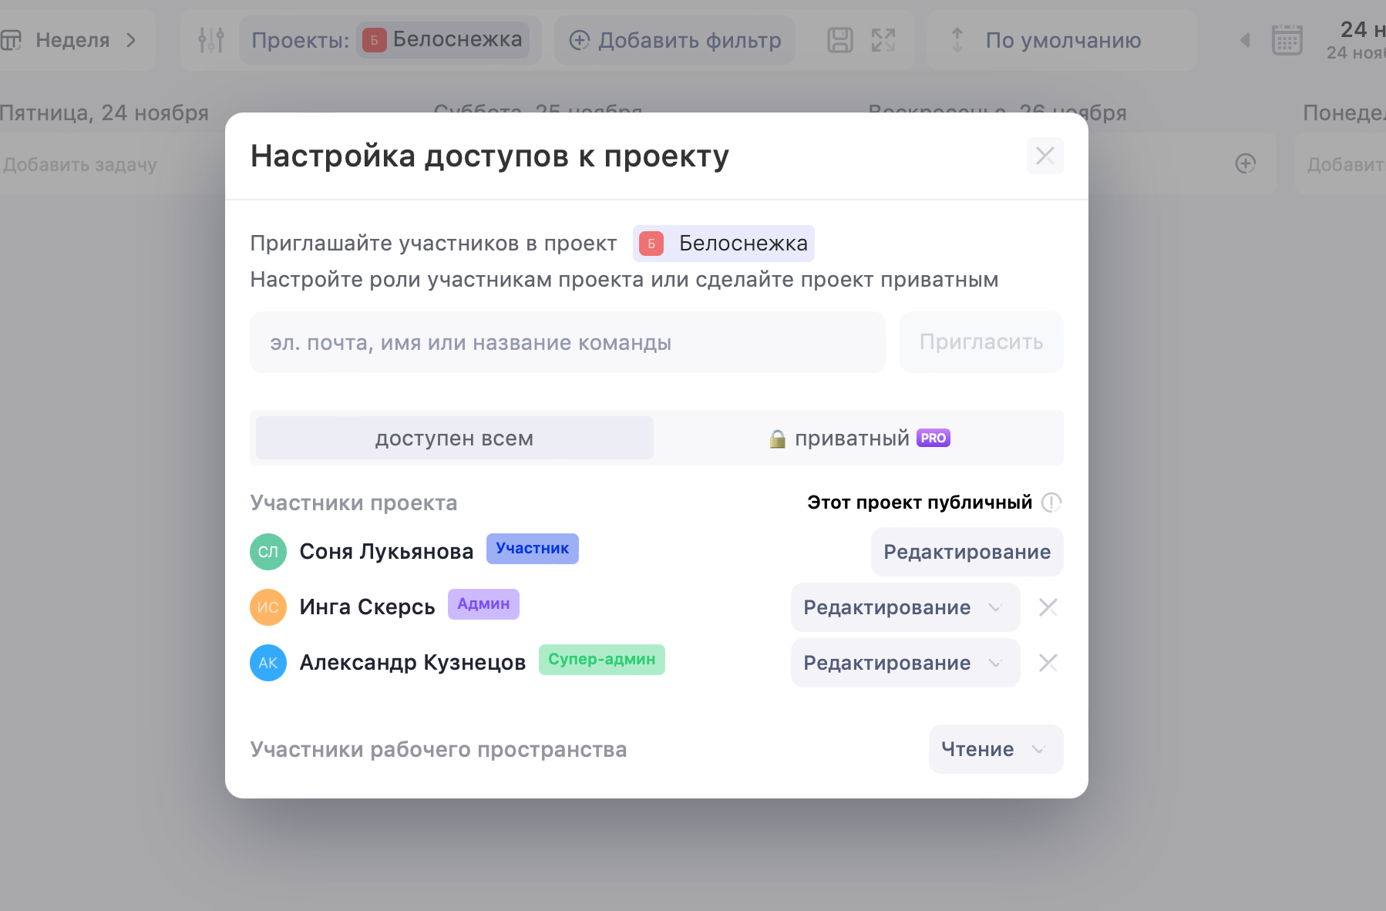Click 'Добавить фильтр' button
Screen dimensions: 1386x911
675,40
